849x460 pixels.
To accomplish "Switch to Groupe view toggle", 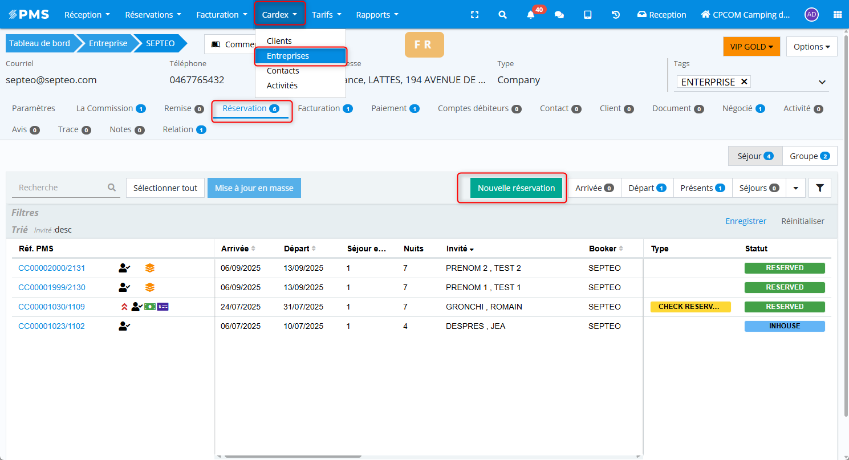I will coord(809,156).
